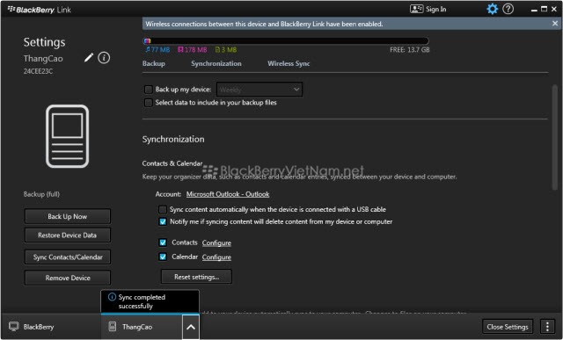Click the info icon in Sync completed popup

click(112, 297)
